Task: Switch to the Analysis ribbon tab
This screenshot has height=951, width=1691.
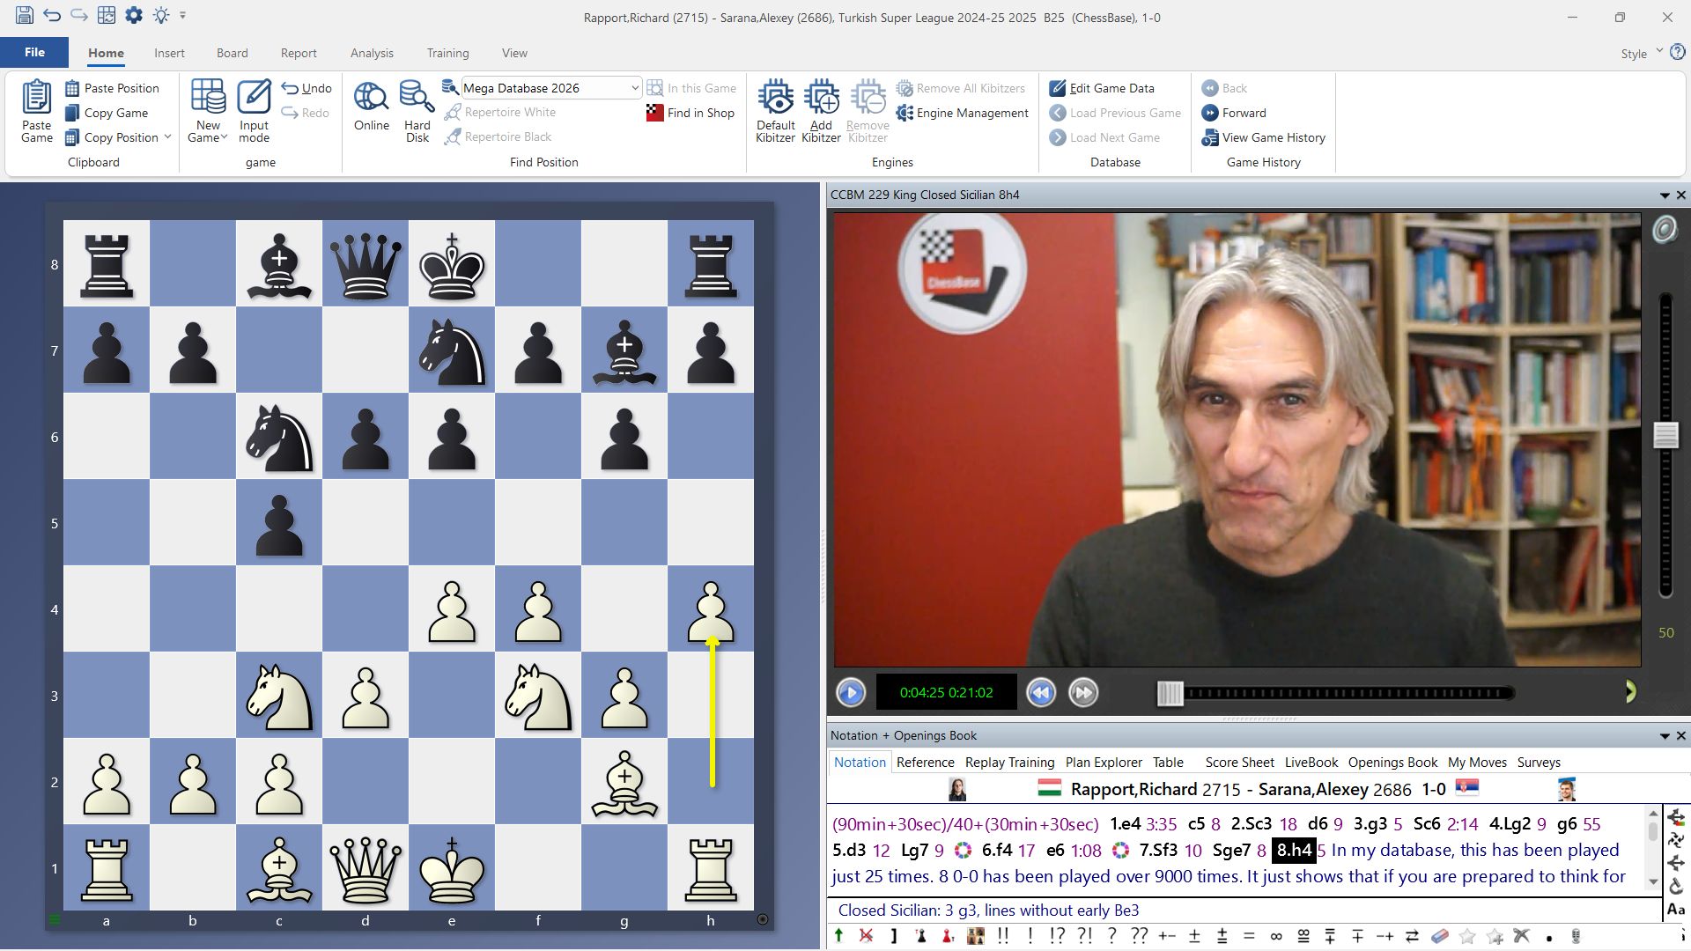Action: coord(372,53)
